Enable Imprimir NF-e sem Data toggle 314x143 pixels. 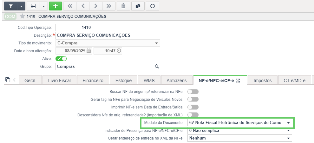tap(193, 107)
